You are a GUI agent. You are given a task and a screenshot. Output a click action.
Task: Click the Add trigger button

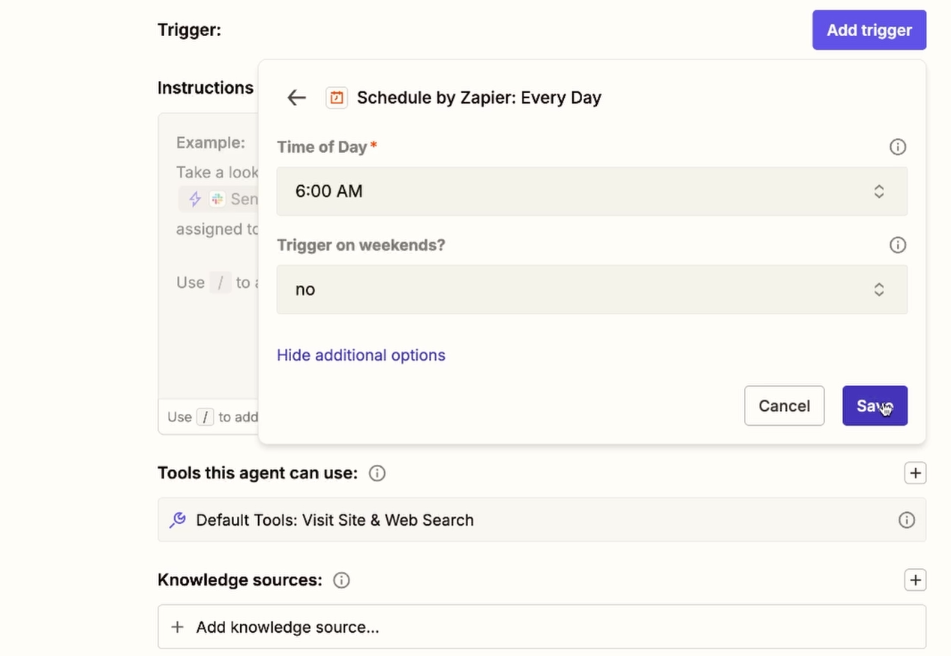pos(868,30)
